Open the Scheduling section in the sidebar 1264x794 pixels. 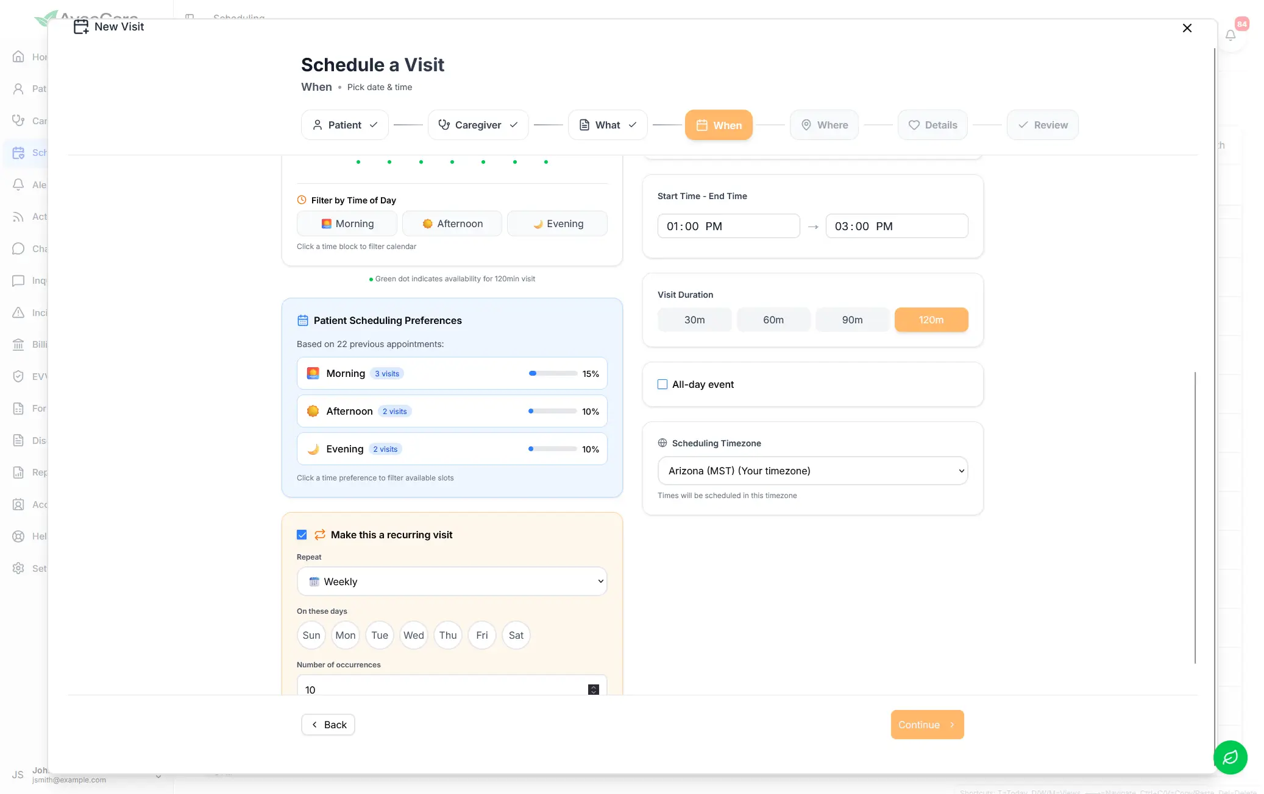pos(18,153)
